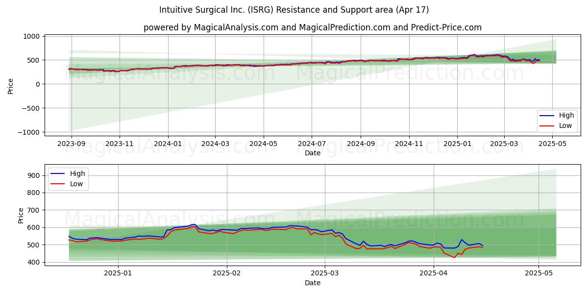588x294 pixels.
Task: Click 'High' in the bottom chart legend
Action: pos(77,173)
